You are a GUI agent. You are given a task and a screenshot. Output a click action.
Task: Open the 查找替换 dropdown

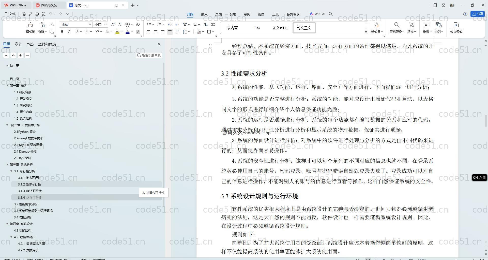click(397, 31)
